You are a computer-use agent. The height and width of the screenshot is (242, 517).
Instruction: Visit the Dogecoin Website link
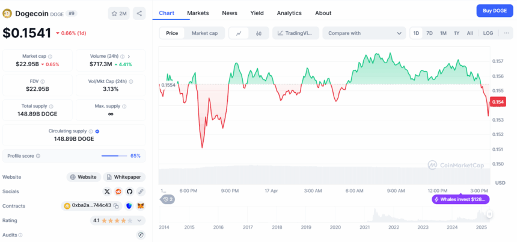point(84,177)
